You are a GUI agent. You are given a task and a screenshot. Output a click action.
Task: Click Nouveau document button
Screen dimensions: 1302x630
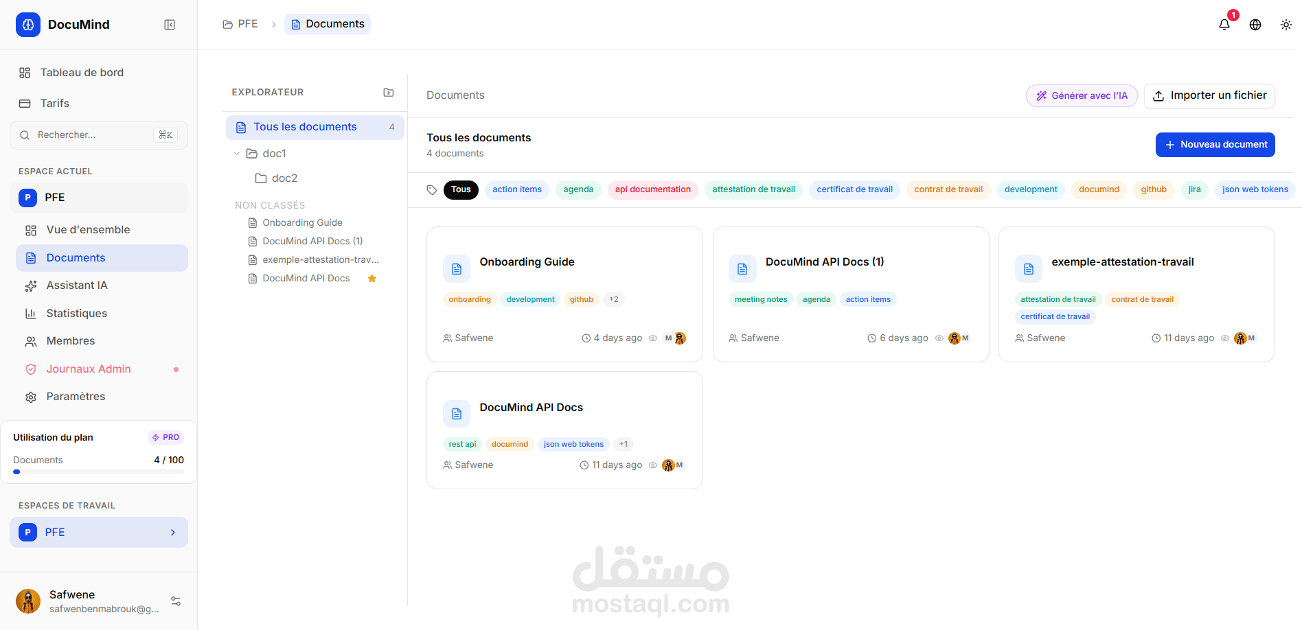point(1215,145)
